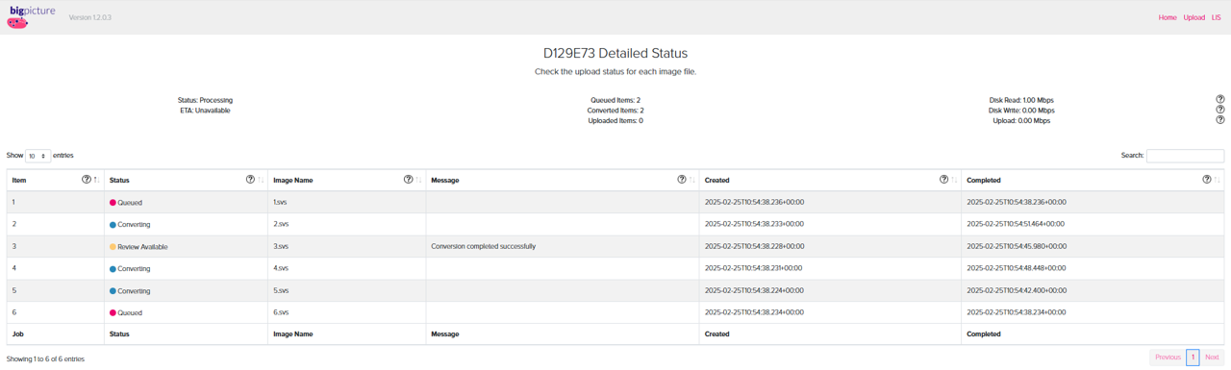Click help icon in Message column header
Screen dimensions: 1231x370
(682, 180)
